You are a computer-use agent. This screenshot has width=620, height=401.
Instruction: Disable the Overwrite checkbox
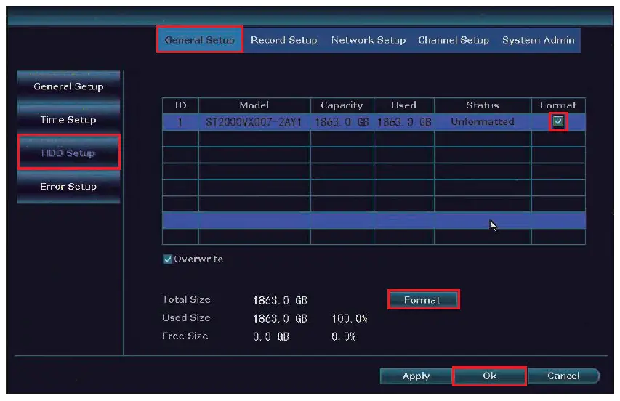pos(167,259)
